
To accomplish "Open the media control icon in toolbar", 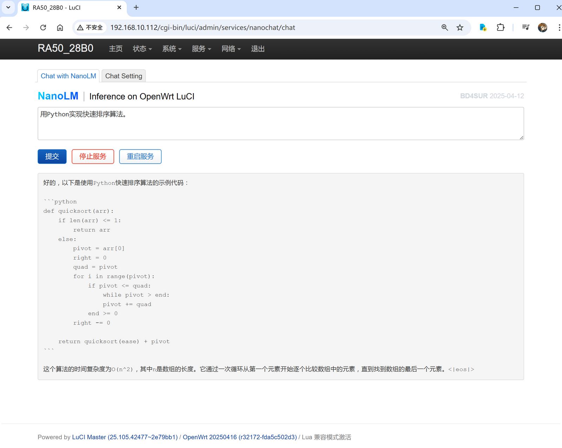I will tap(525, 27).
